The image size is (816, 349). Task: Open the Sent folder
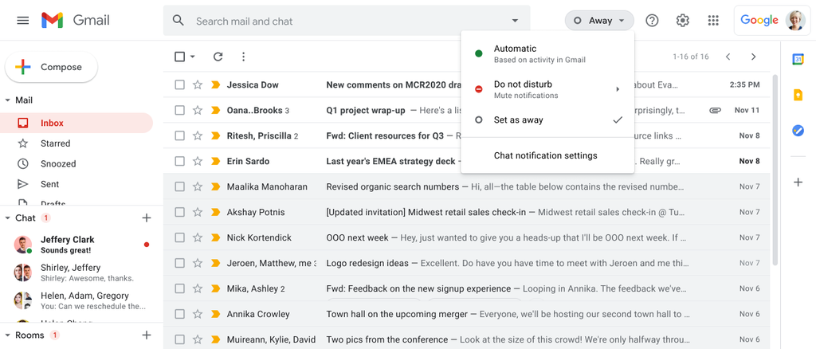(x=76, y=184)
